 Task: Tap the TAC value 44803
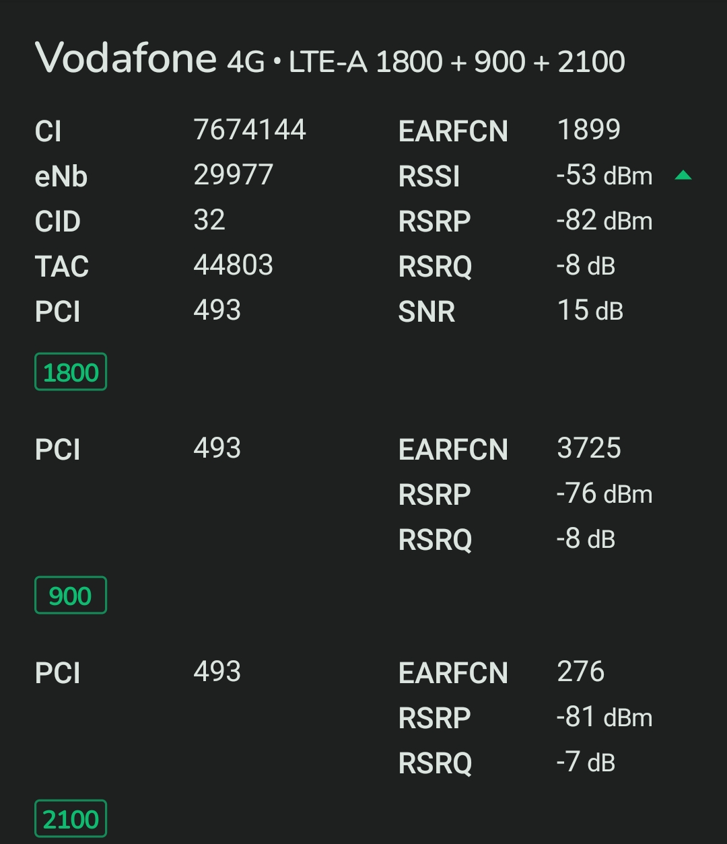(234, 265)
